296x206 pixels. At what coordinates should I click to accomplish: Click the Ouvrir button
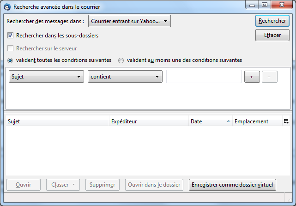pos(24,185)
